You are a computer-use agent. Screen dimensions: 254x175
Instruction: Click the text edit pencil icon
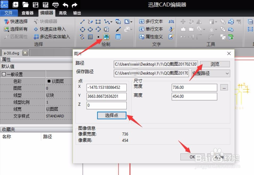click(x=171, y=37)
